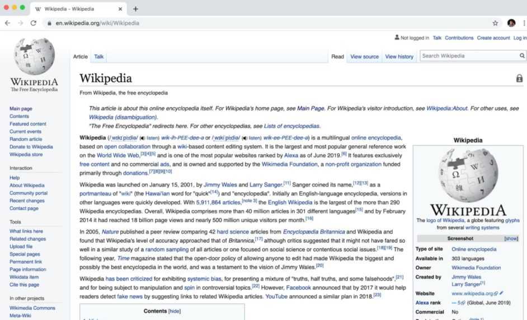Open the Main page sidebar link
The height and width of the screenshot is (320, 527).
[21, 109]
